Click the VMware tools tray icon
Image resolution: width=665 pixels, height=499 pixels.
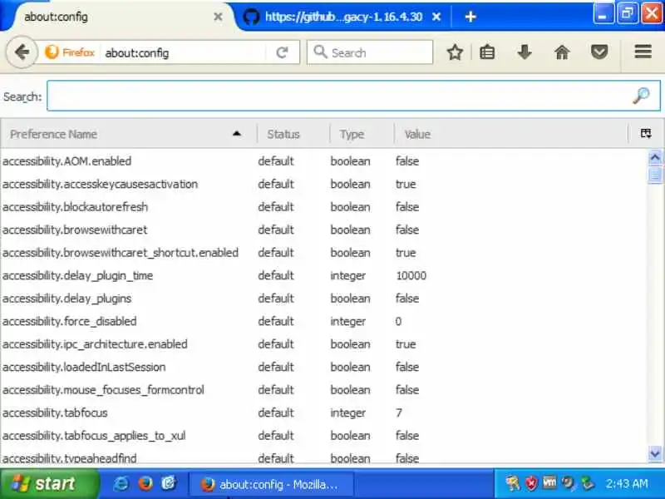(549, 482)
